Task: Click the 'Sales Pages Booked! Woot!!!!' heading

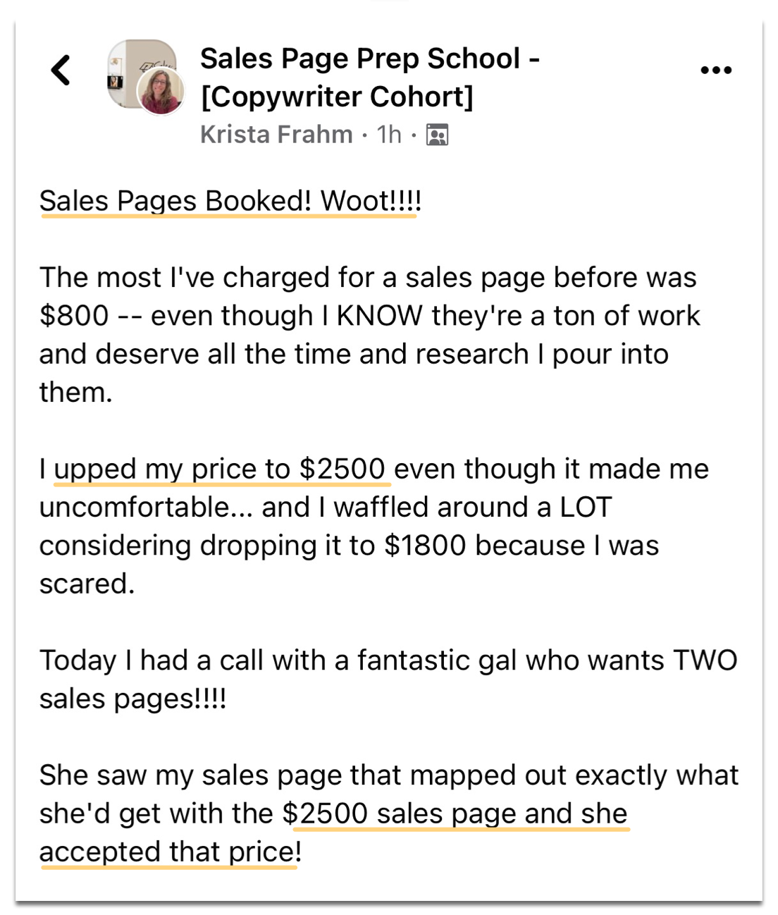Action: tap(230, 201)
